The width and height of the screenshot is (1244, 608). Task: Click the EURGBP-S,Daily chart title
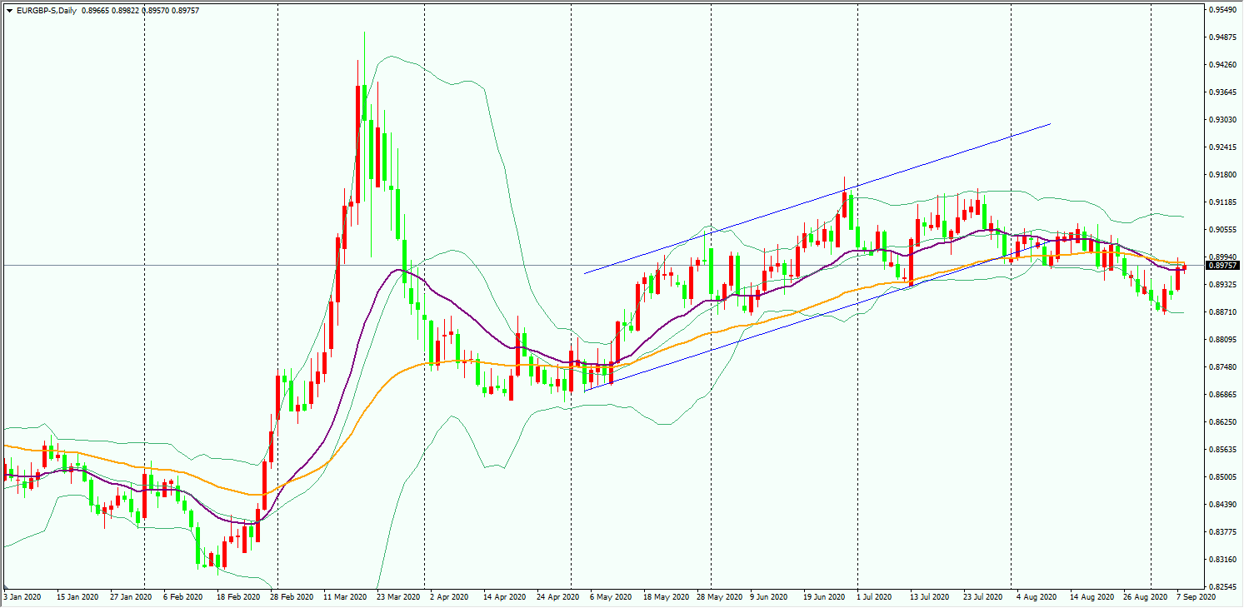point(45,9)
